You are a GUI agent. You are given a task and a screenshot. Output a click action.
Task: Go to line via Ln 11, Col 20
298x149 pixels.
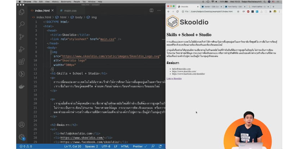point(72,146)
